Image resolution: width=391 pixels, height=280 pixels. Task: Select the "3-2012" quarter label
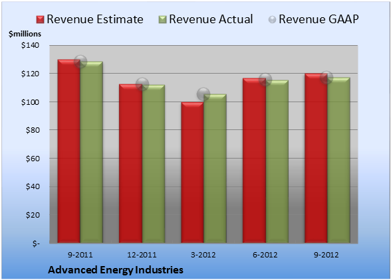(203, 255)
